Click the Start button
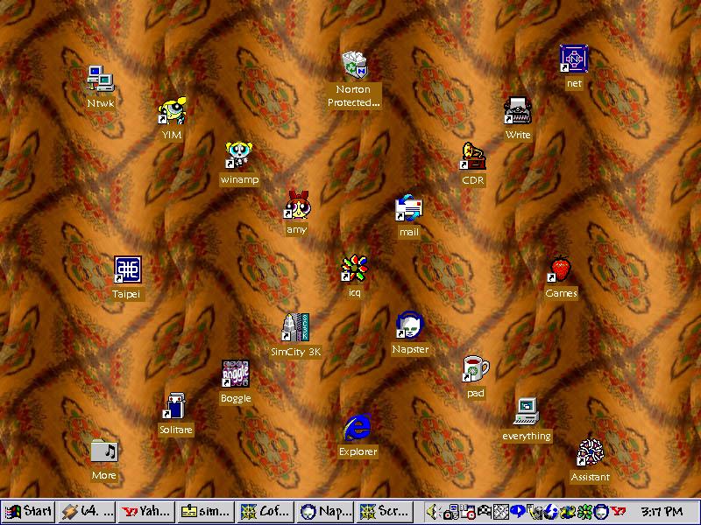Image resolution: width=701 pixels, height=525 pixels. (x=28, y=511)
